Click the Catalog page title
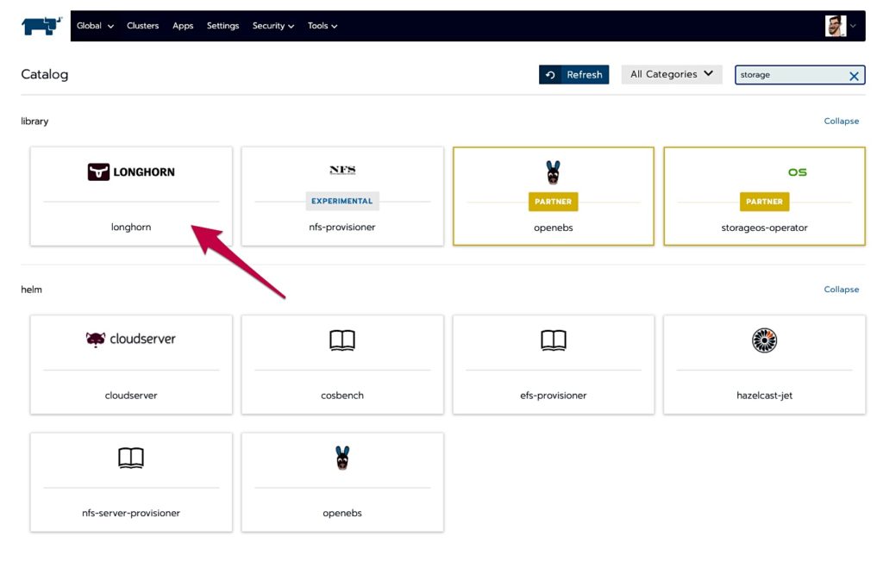Image resolution: width=883 pixels, height=580 pixels. pos(45,74)
